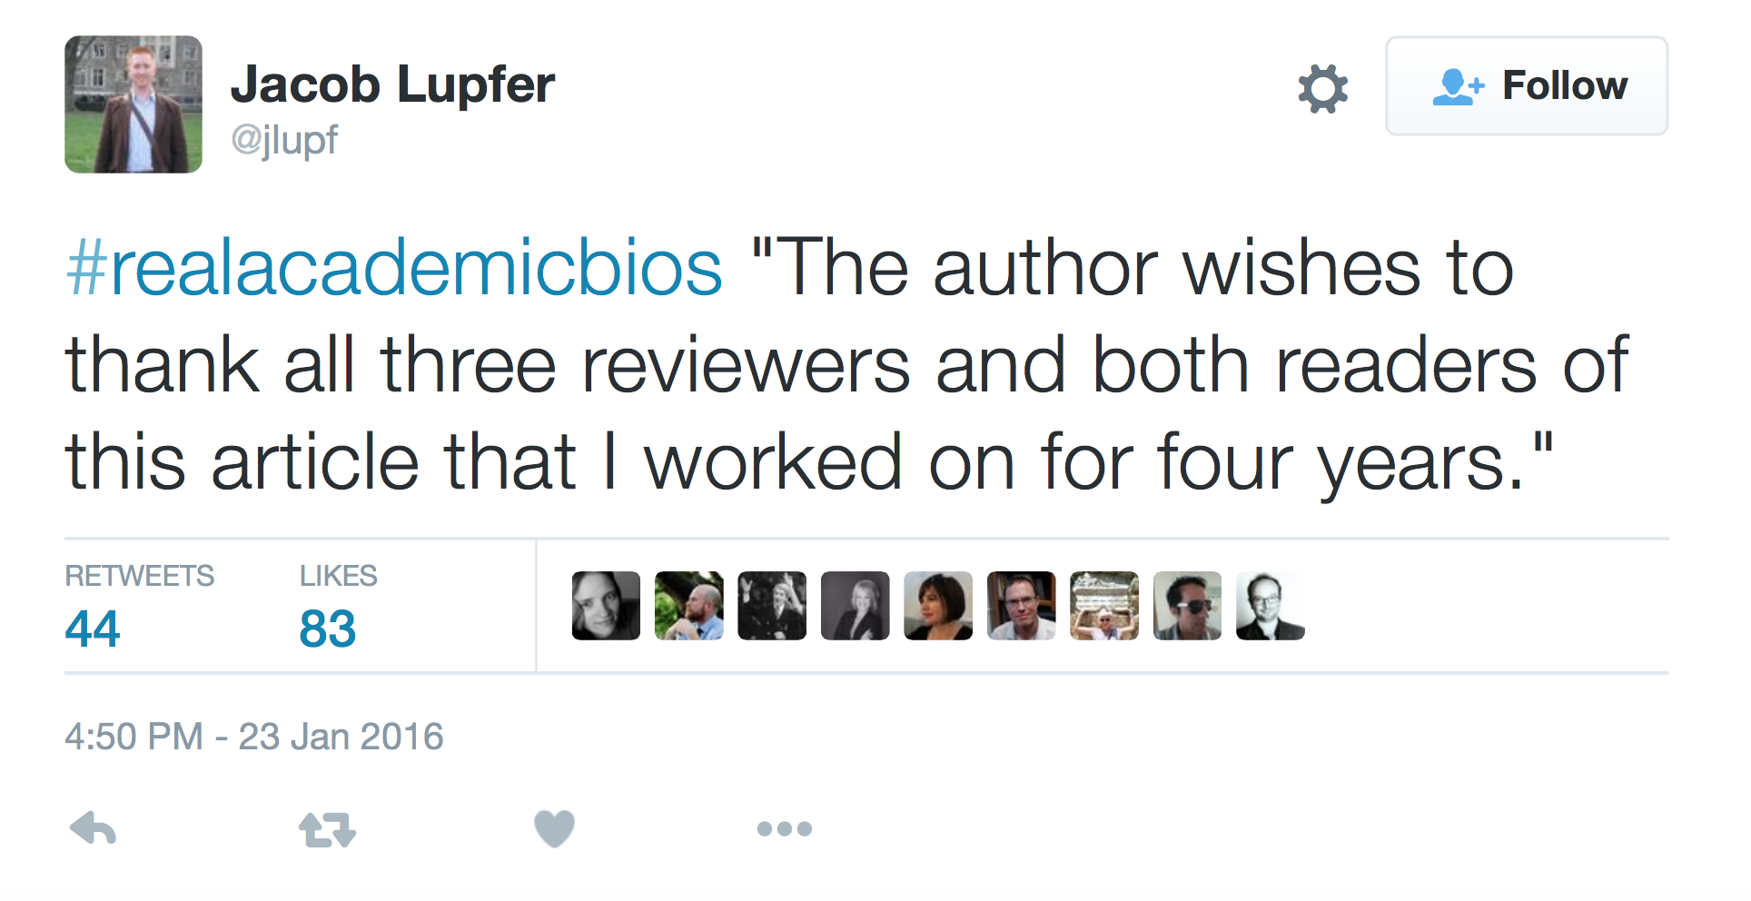This screenshot has height=901, width=1751.
Task: Open the gear settings dropdown
Action: coord(1322,88)
